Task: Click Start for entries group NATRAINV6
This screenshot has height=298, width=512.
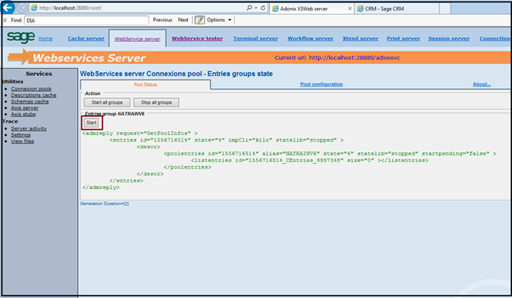Action: (91, 123)
